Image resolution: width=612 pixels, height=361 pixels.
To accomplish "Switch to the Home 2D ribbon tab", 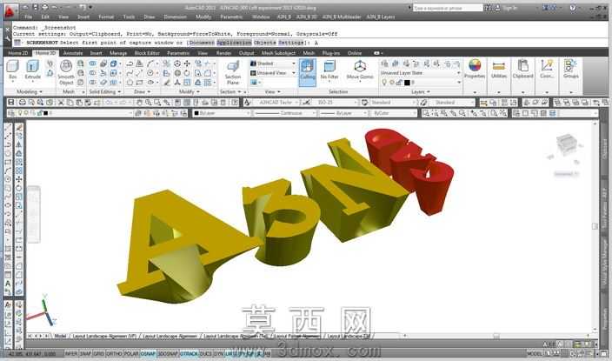I will pos(18,53).
